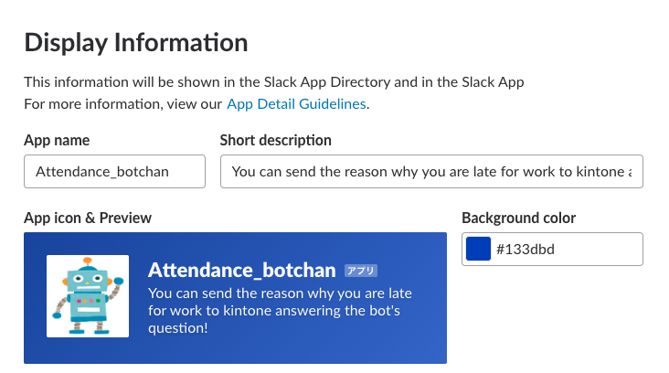This screenshot has height=373, width=669.
Task: Select the #133dbd hex color value
Action: point(525,249)
